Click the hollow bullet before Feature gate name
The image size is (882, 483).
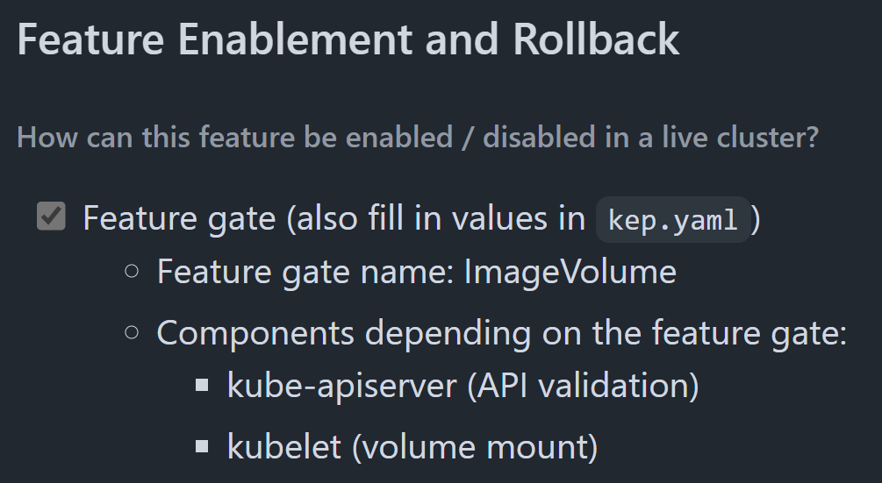(132, 272)
